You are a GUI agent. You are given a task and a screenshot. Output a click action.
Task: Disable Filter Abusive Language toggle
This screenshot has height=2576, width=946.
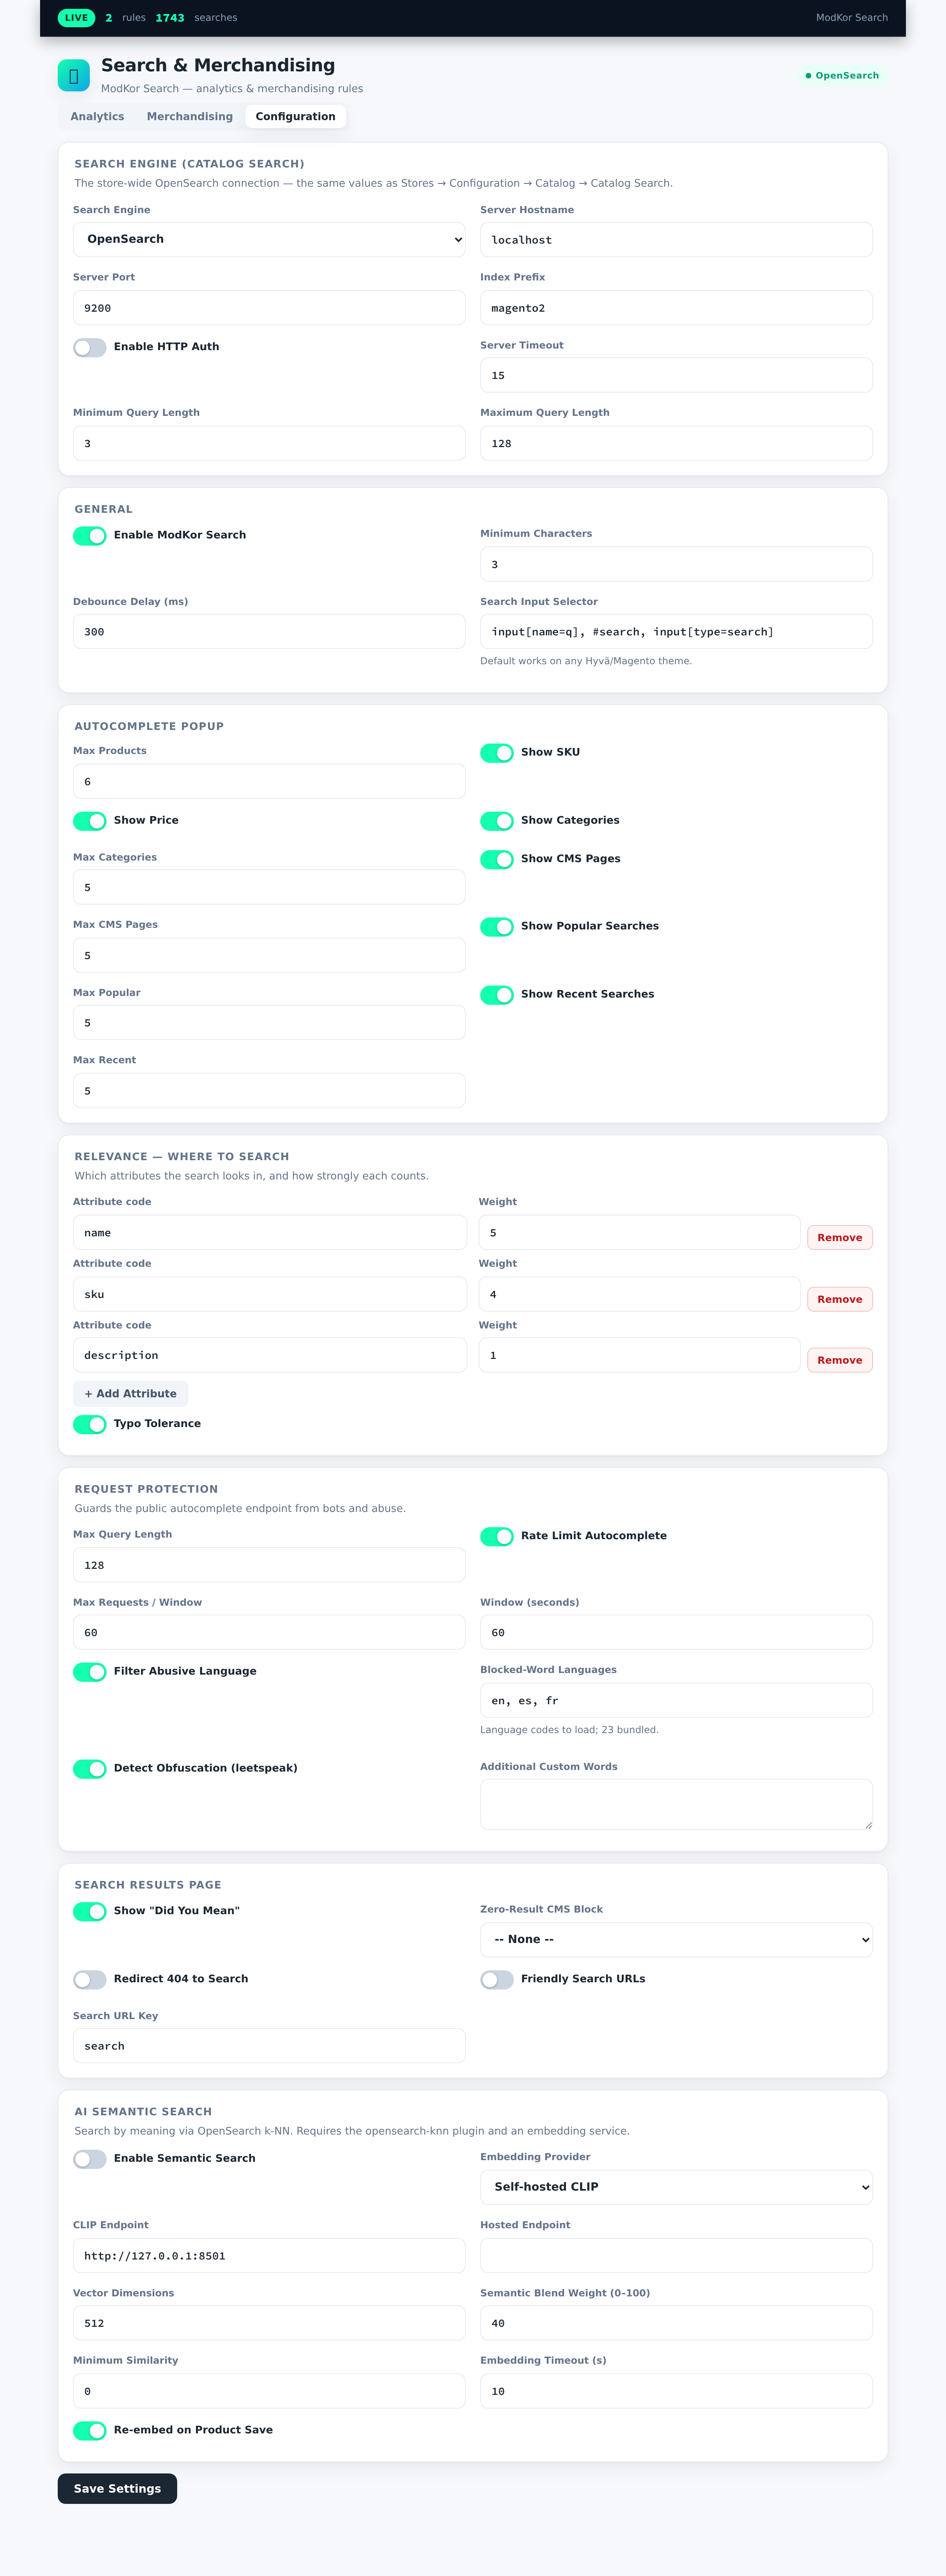pos(90,1672)
